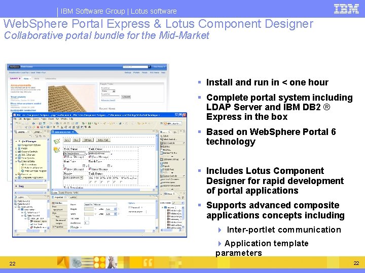Screen dimensions: 365x273
Task: Click the Finish Date calendar picker icon
Action: (108, 165)
